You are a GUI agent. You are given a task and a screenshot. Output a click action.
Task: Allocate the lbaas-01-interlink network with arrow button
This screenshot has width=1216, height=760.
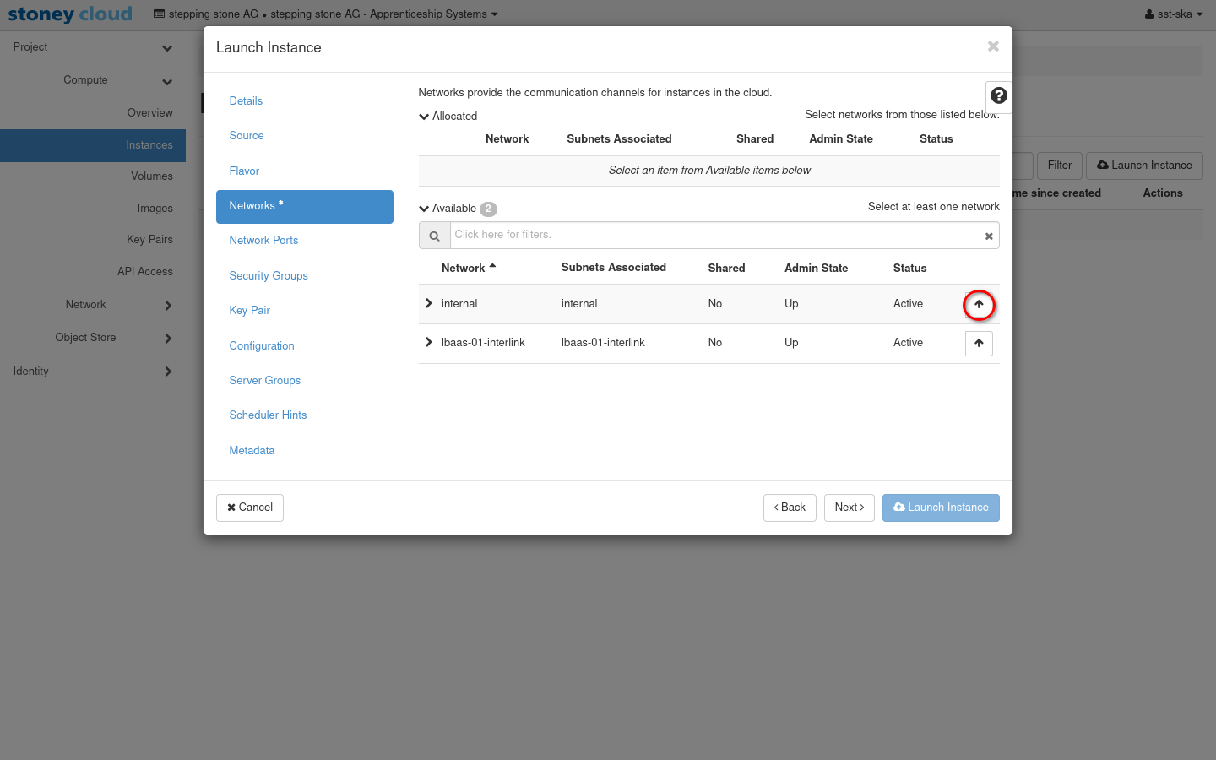click(979, 344)
